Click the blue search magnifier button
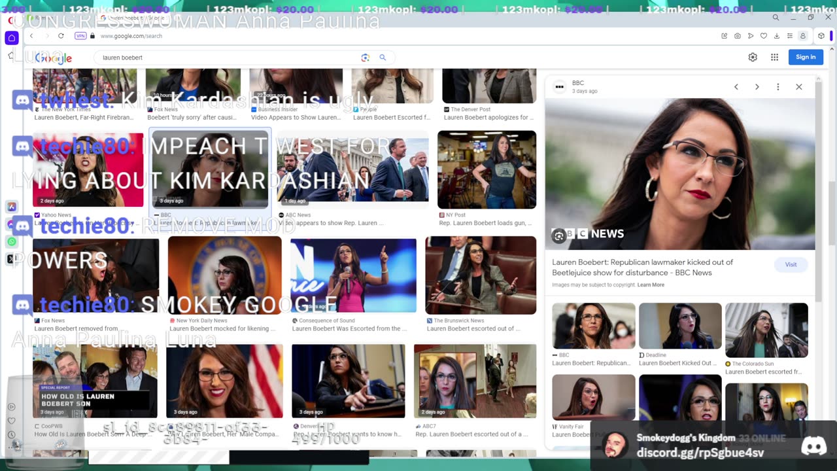Screen dimensions: 837x471 383,58
